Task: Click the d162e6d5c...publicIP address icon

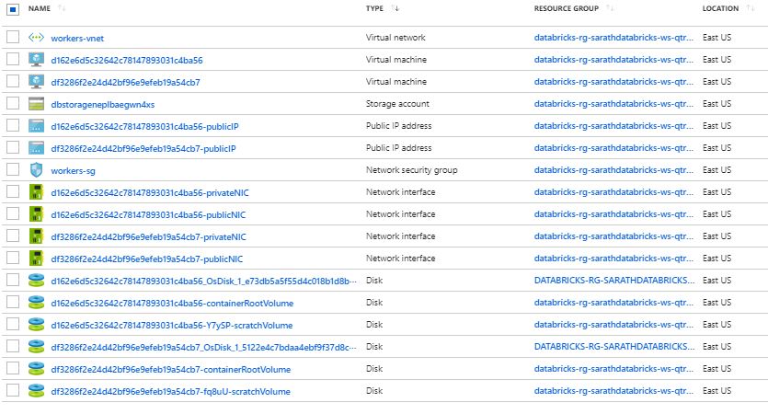Action: 37,126
